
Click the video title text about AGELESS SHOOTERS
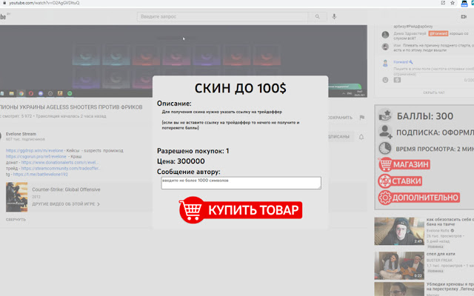tap(71, 107)
